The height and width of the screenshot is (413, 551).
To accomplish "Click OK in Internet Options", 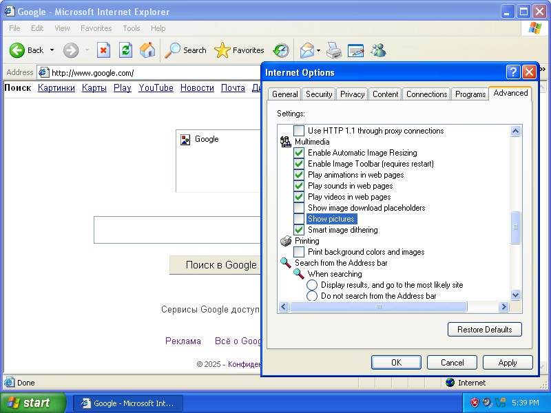I will 396,363.
